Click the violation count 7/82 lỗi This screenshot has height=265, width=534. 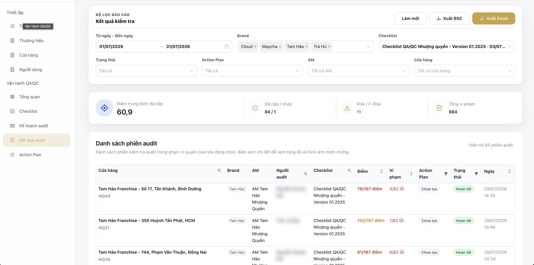[x=396, y=221]
